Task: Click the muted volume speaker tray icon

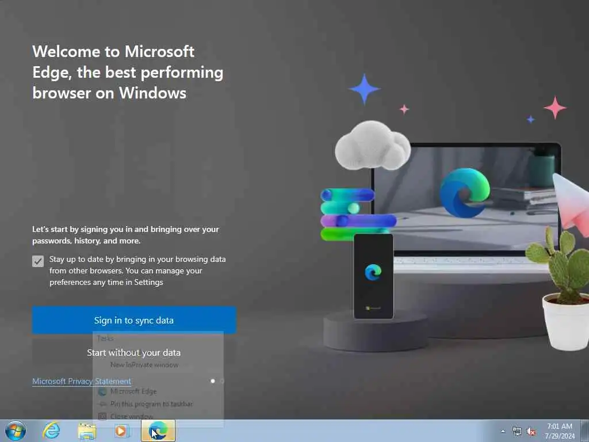Action: coord(531,432)
